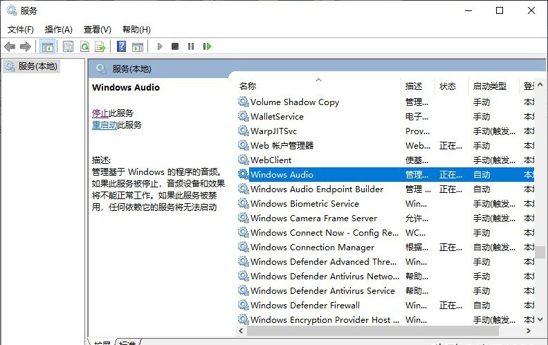Toggle the show/hide console tree icon

[48, 46]
